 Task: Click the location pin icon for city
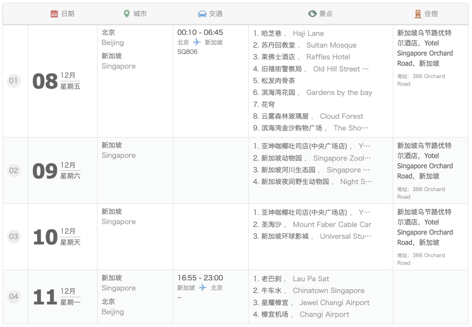127,14
